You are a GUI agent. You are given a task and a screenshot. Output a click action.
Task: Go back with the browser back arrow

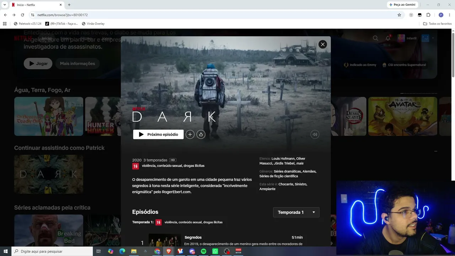click(x=5, y=15)
